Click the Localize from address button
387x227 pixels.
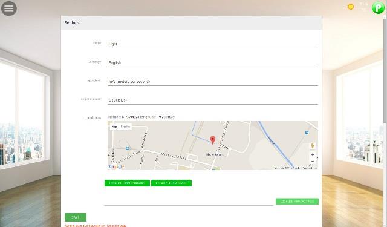click(x=297, y=202)
